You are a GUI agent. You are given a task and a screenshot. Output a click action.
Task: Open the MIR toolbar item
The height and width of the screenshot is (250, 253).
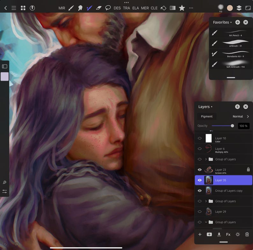pos(62,8)
